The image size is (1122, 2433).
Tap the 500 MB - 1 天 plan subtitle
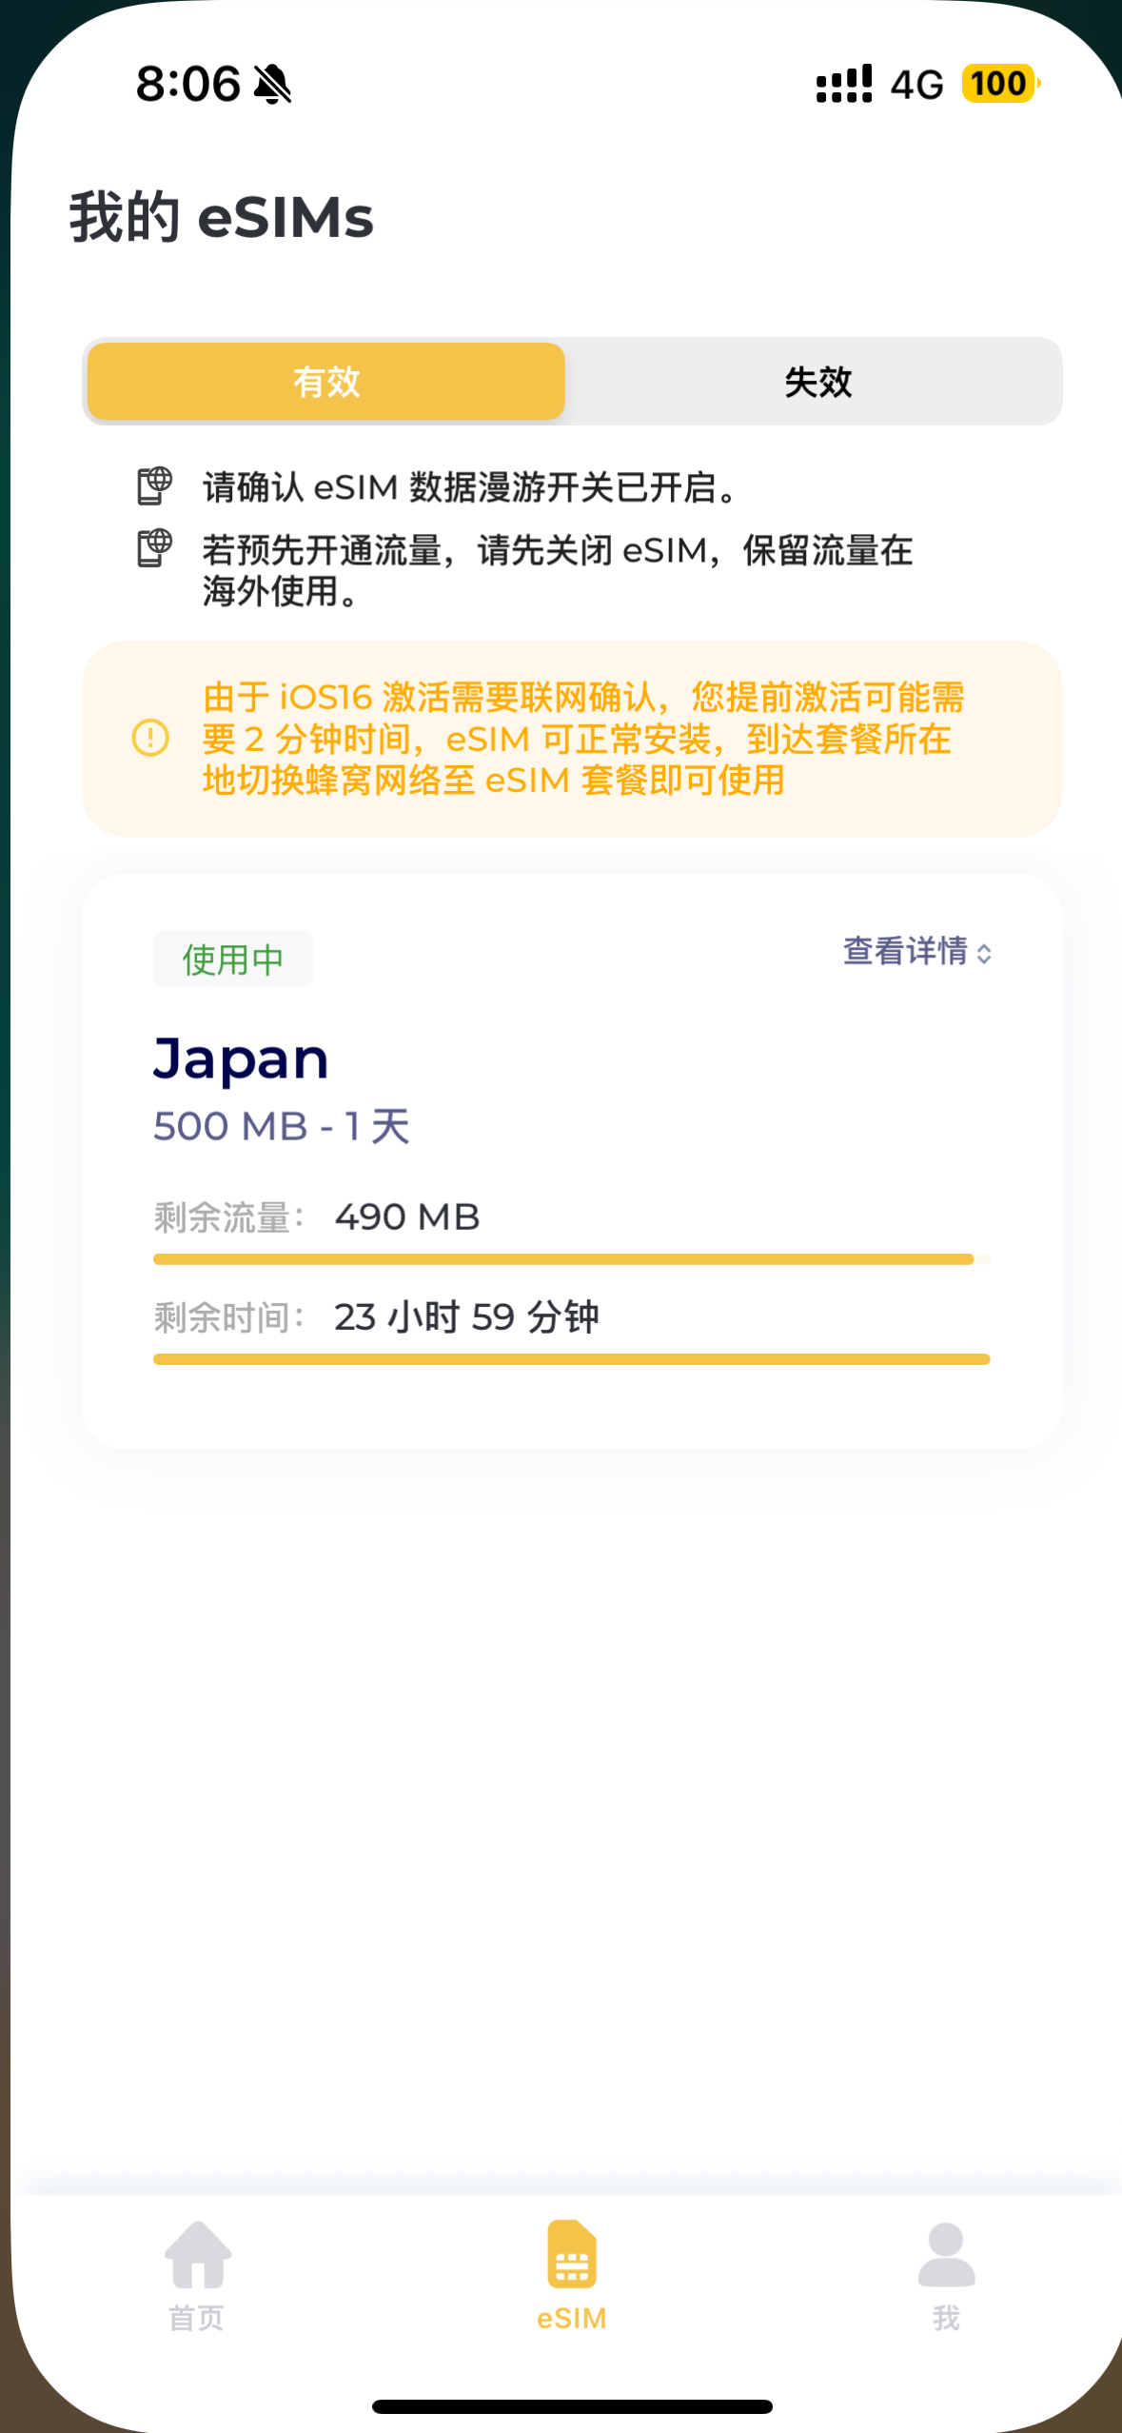pos(282,1126)
